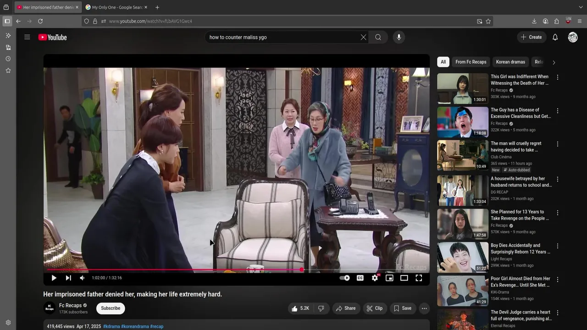Clip the video

(374, 308)
